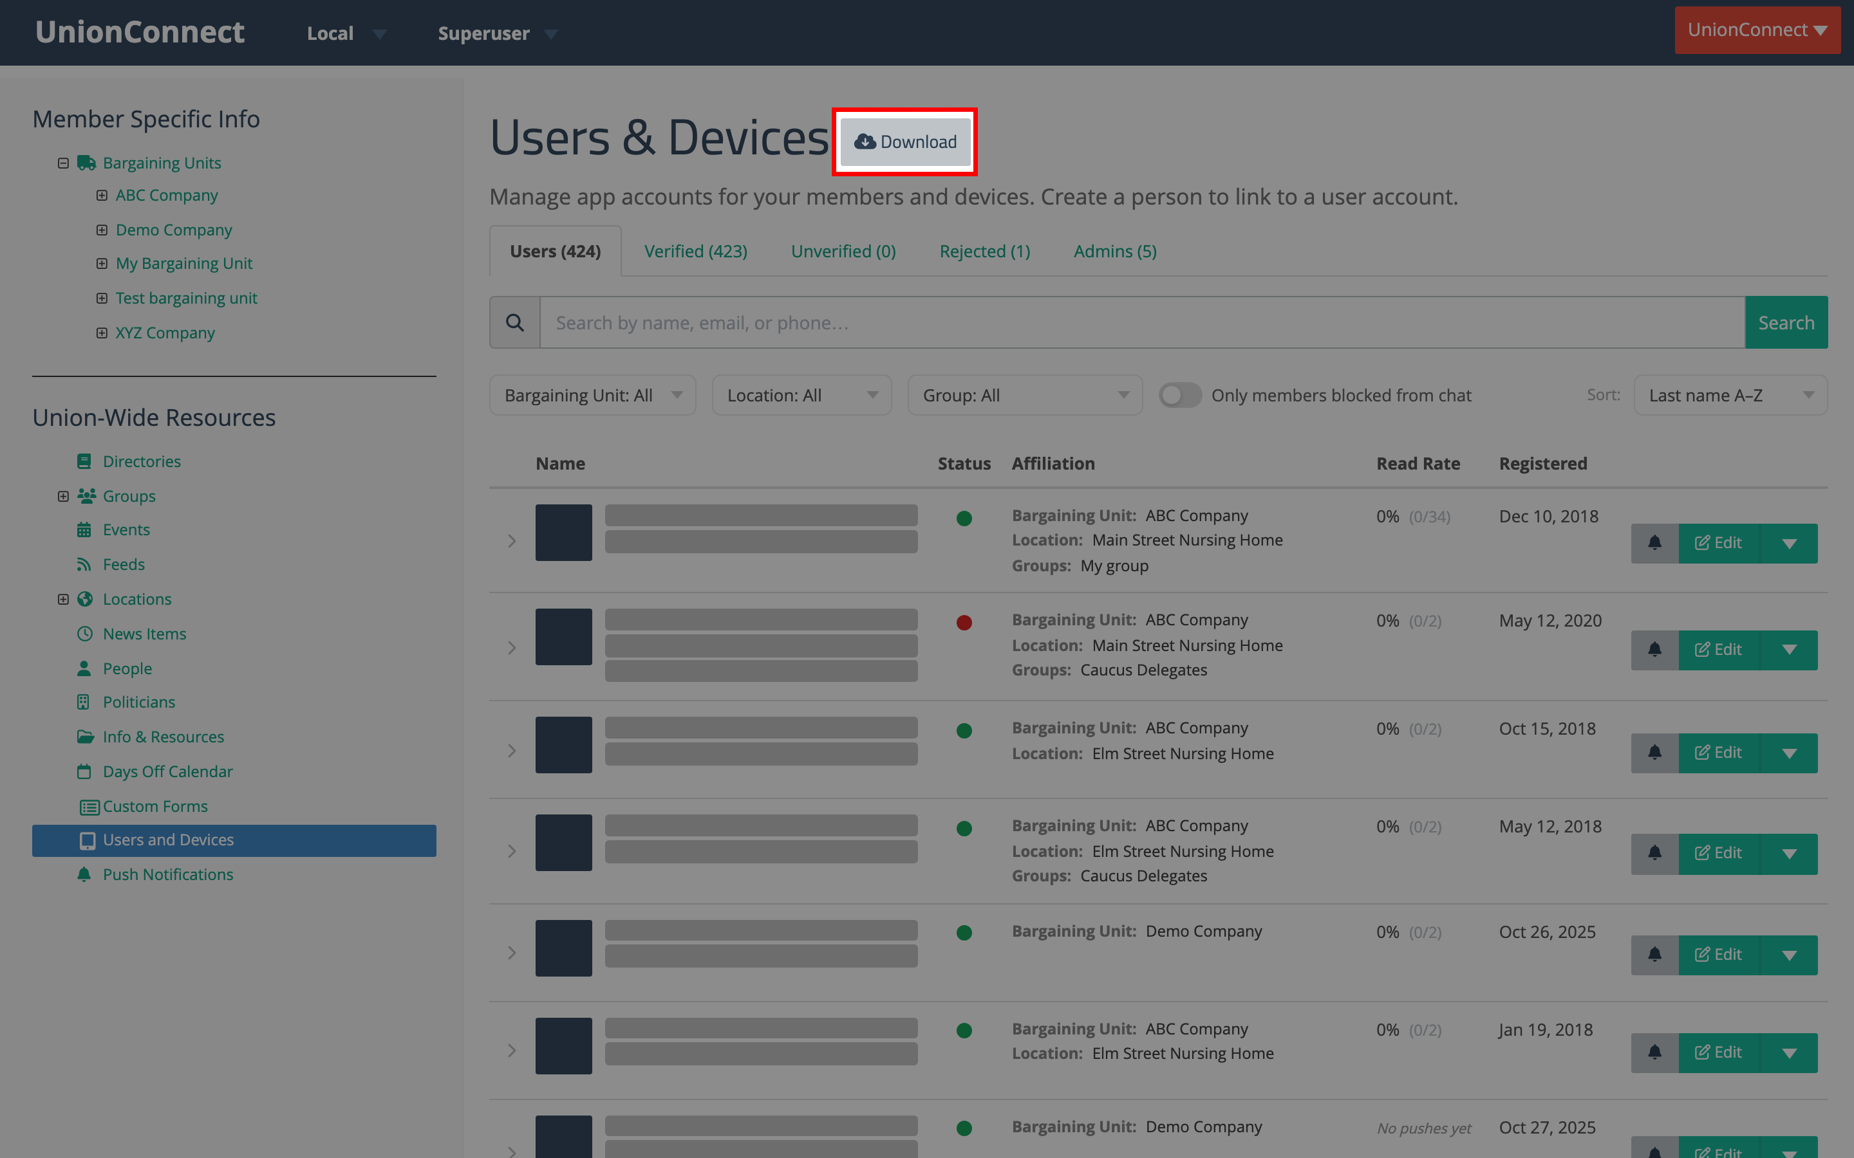Collapse the Bargaining Units tree
Image resolution: width=1854 pixels, height=1158 pixels.
tap(64, 163)
